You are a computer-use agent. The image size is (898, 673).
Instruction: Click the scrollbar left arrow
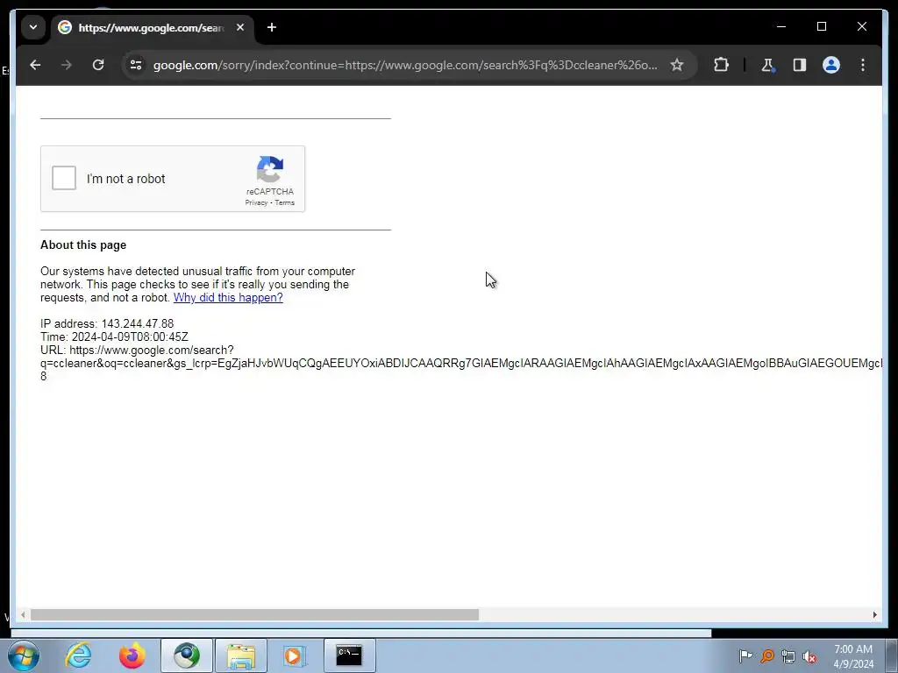[23, 614]
